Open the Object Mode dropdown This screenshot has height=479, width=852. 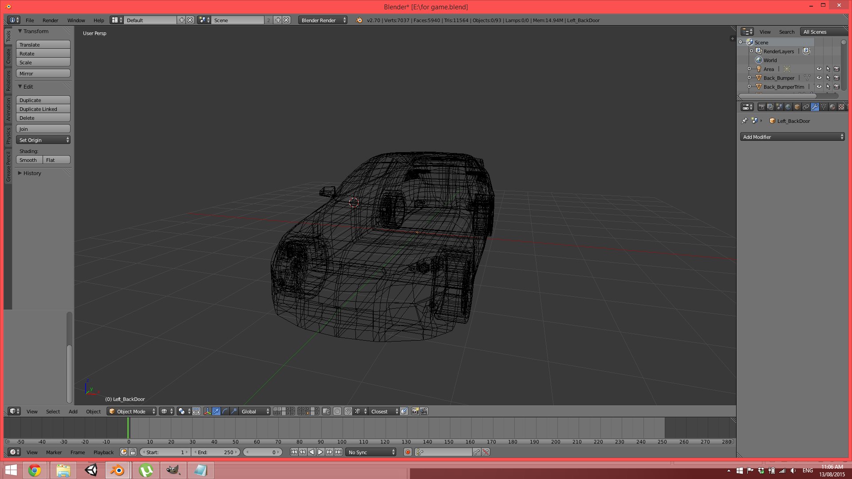click(132, 411)
